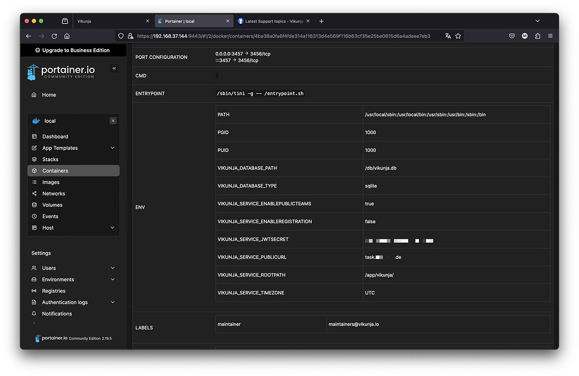
Task: Open the Dashboard section
Action: click(55, 136)
